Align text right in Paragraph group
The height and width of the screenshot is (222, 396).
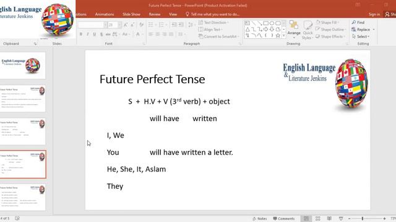(x=165, y=35)
